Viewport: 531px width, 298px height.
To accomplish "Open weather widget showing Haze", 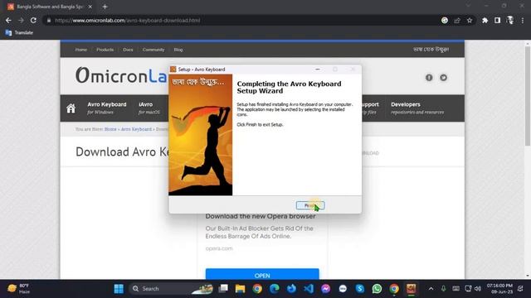I will tap(18, 289).
